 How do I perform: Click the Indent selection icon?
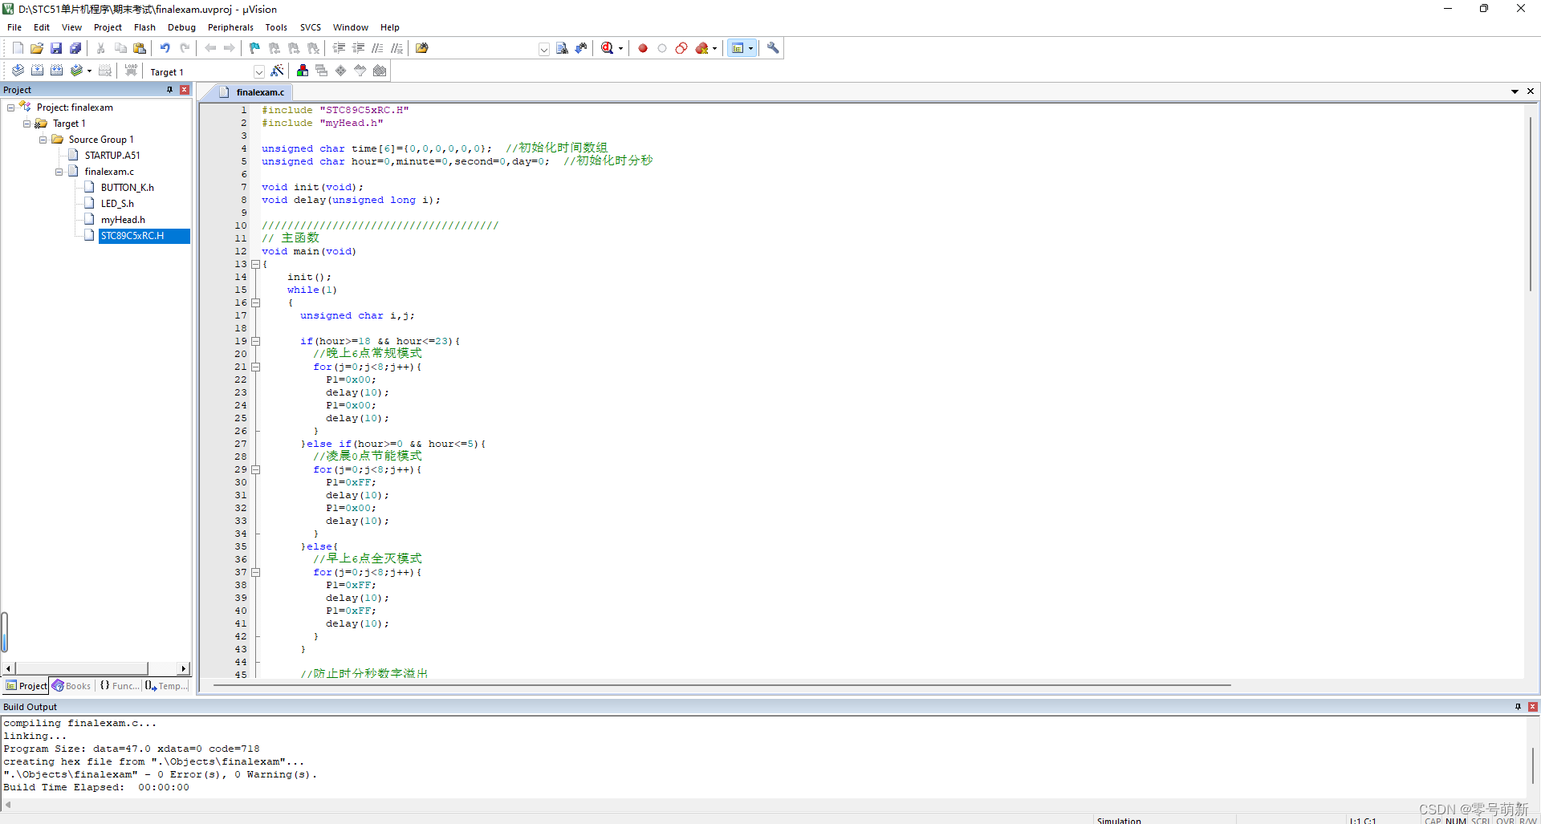[x=339, y=48]
